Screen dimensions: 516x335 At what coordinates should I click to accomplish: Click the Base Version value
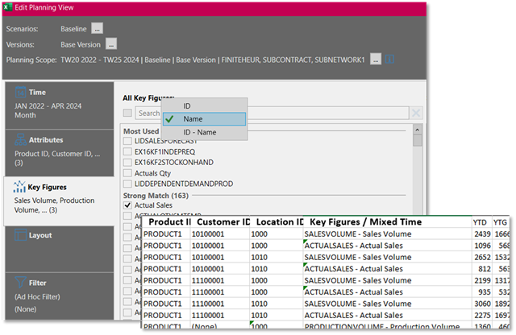pos(81,44)
